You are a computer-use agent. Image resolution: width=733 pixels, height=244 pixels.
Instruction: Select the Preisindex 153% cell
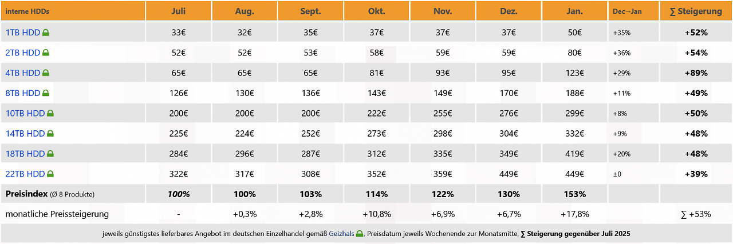(575, 194)
